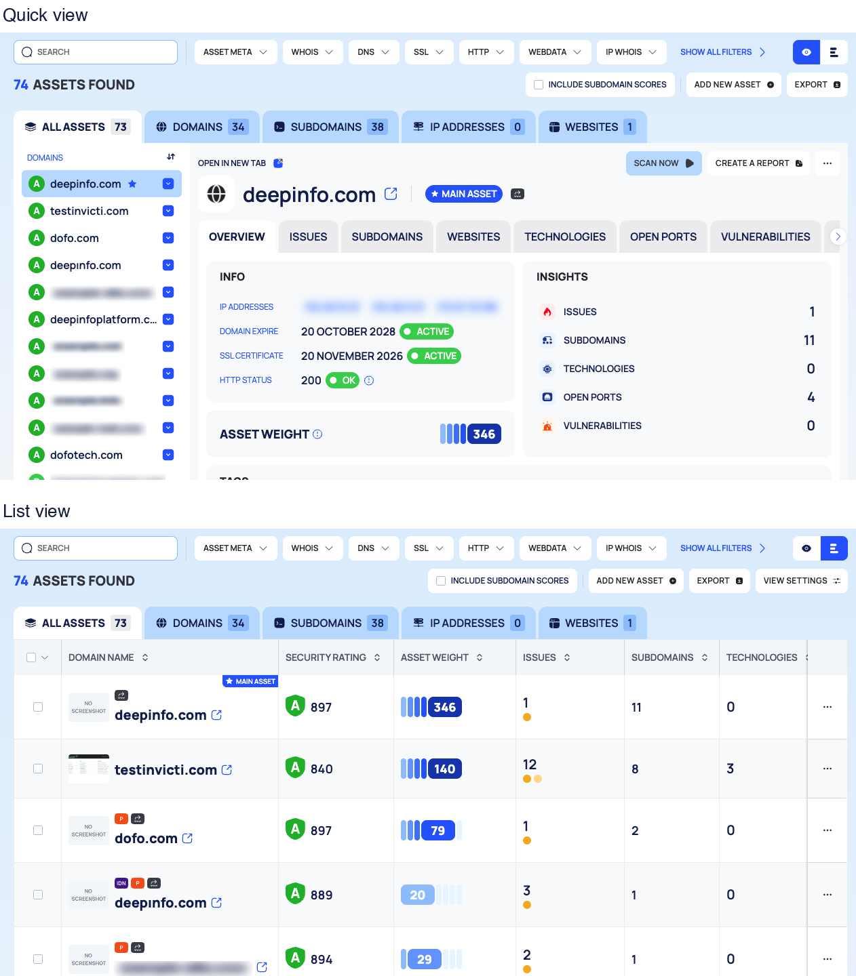Open DOMAINS 34 tab in quick view

[x=202, y=127]
